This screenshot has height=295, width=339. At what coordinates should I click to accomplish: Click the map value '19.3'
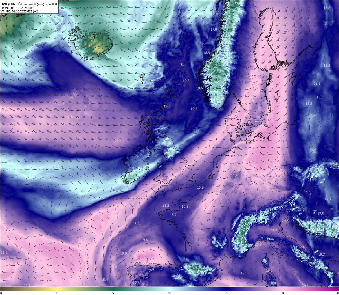click(167, 106)
